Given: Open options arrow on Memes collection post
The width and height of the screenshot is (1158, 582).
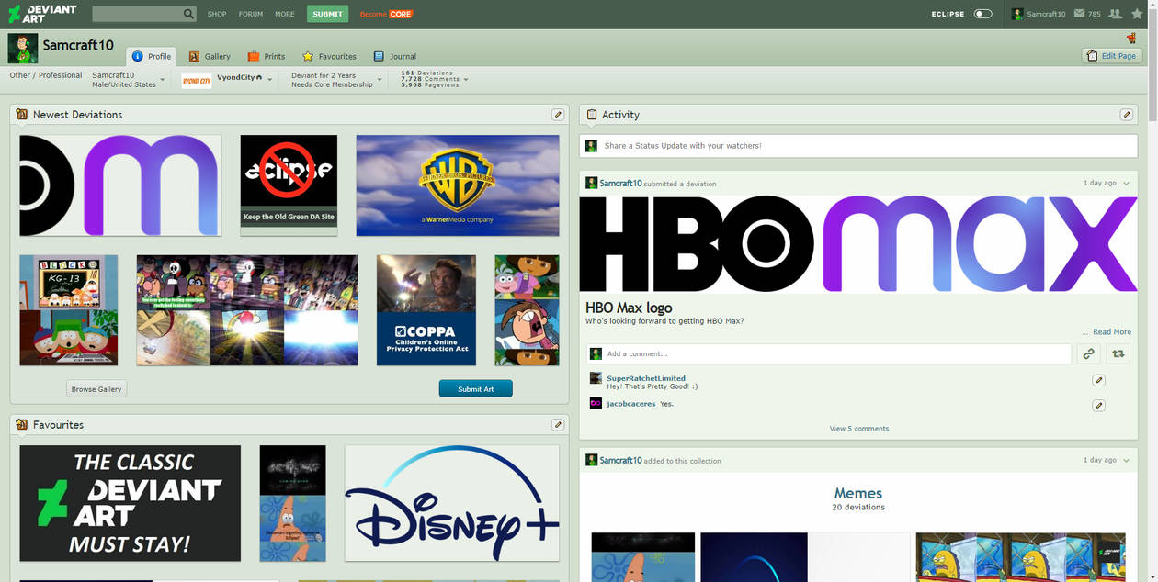Looking at the screenshot, I should point(1126,461).
